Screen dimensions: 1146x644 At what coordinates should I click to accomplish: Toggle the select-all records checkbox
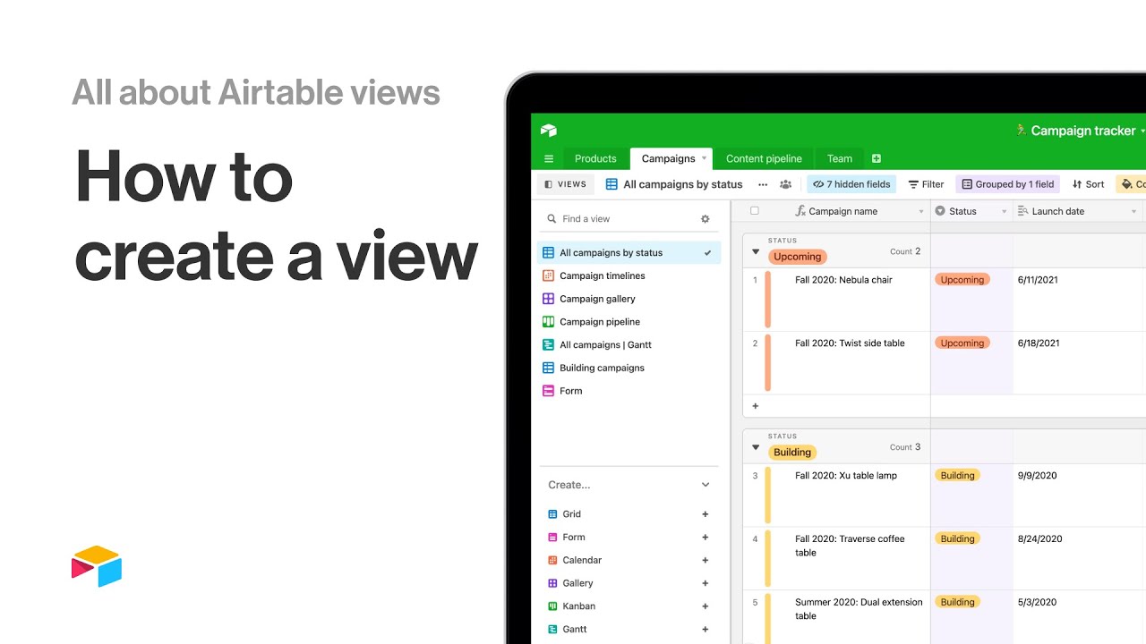click(x=754, y=211)
